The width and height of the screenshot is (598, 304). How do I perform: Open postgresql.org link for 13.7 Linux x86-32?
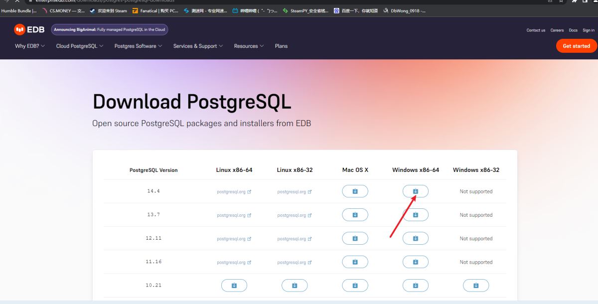pos(295,215)
